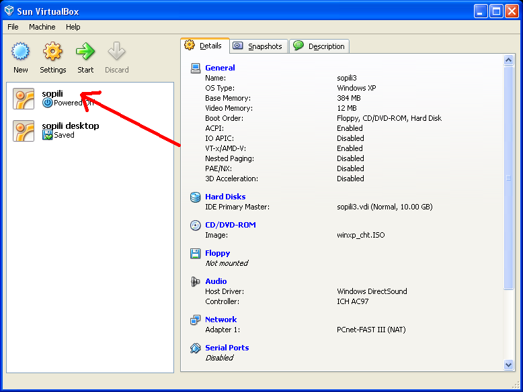Click the Serial Ports section icon
Viewport: 523px width, 392px height.
[196, 348]
